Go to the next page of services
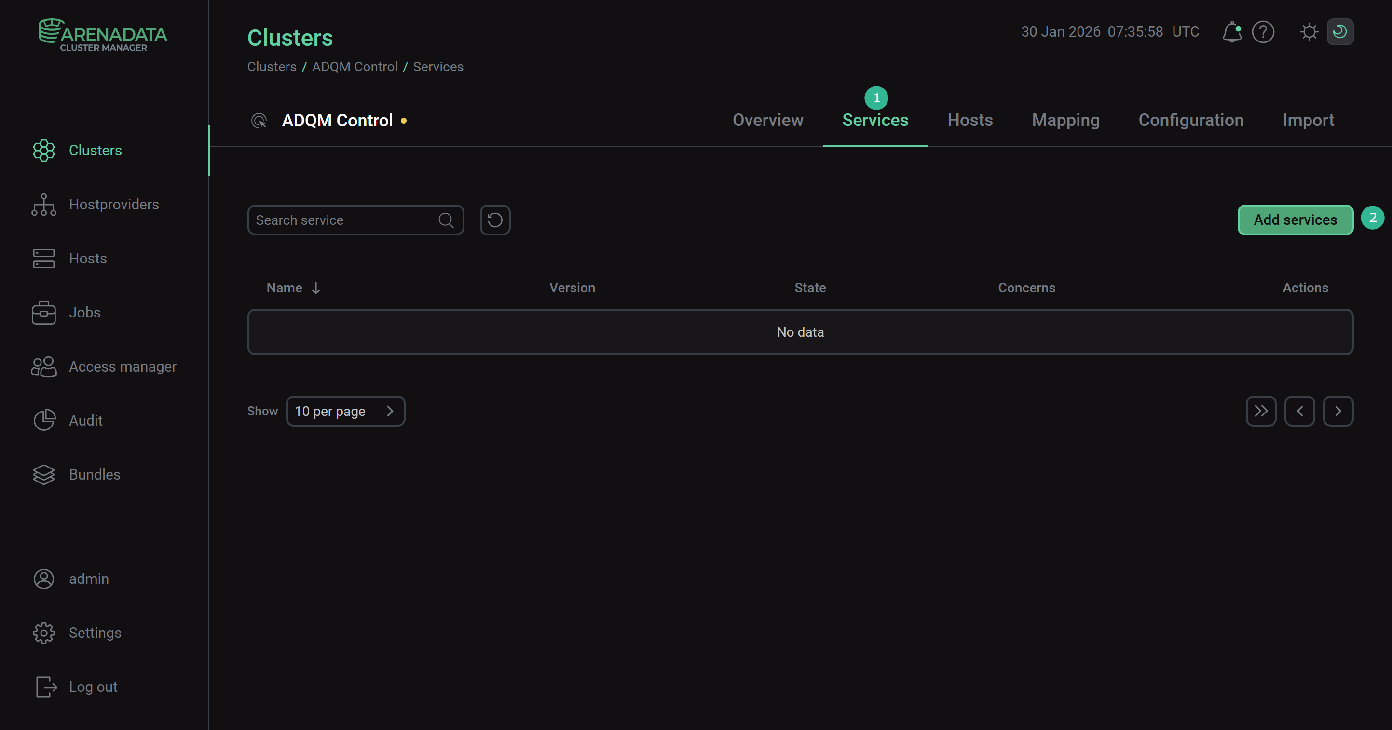1392x730 pixels. (1338, 411)
